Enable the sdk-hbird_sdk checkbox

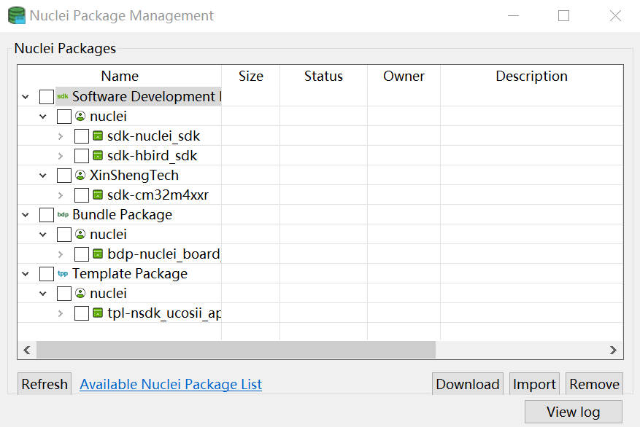coord(82,156)
